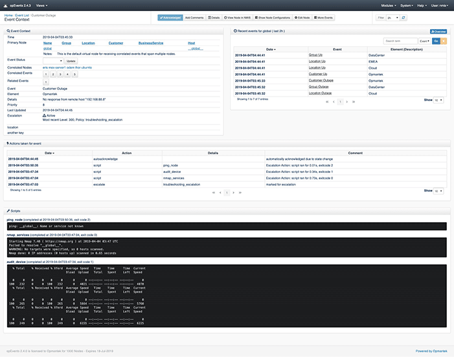Open the Group Outage event link

319,87
